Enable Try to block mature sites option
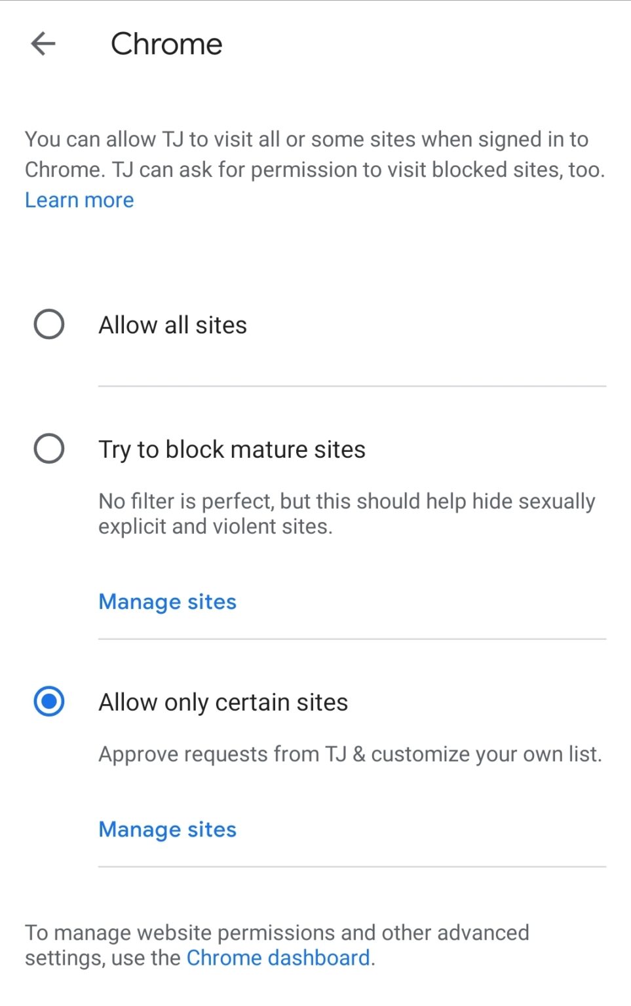 (48, 448)
